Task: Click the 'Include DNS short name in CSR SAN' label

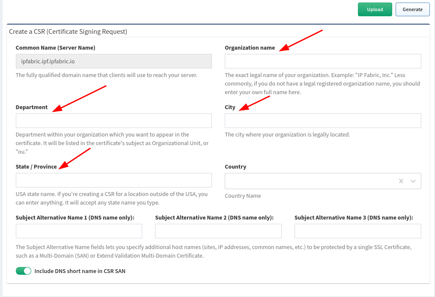Action: [x=80, y=271]
